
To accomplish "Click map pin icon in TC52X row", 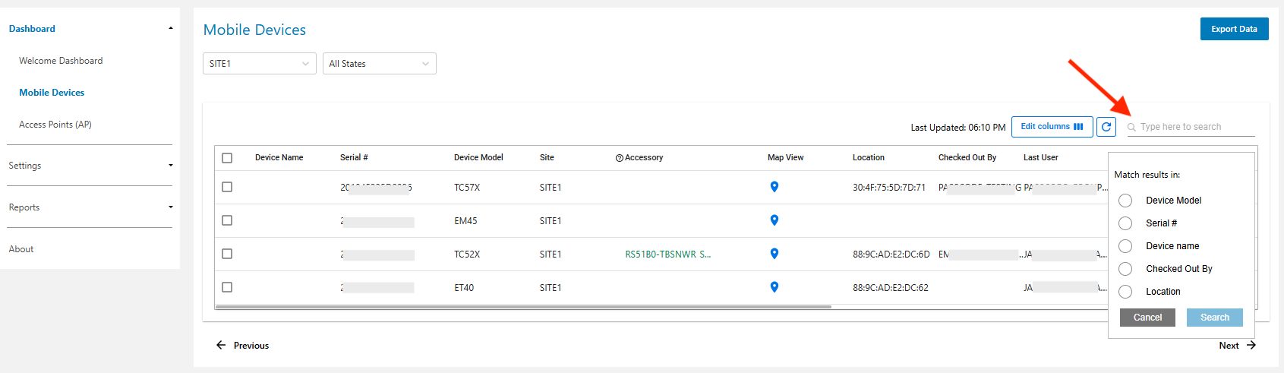I will tap(774, 254).
